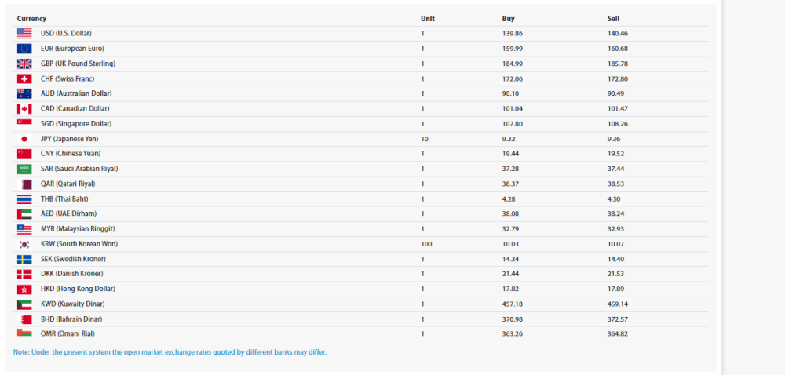
Task: Select the UK flag icon
Action: coord(24,64)
